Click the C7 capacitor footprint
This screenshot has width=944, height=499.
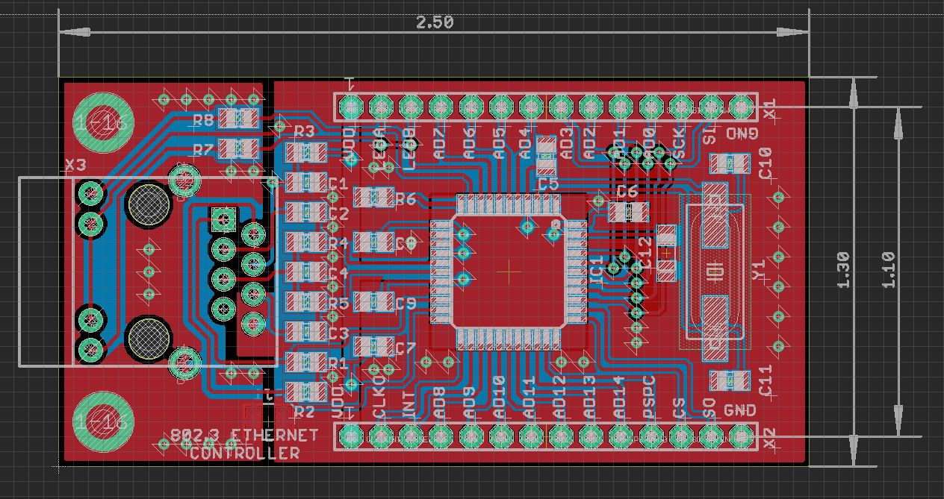(373, 346)
